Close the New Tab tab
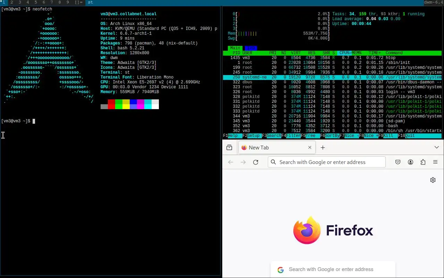444x278 pixels. point(310,148)
